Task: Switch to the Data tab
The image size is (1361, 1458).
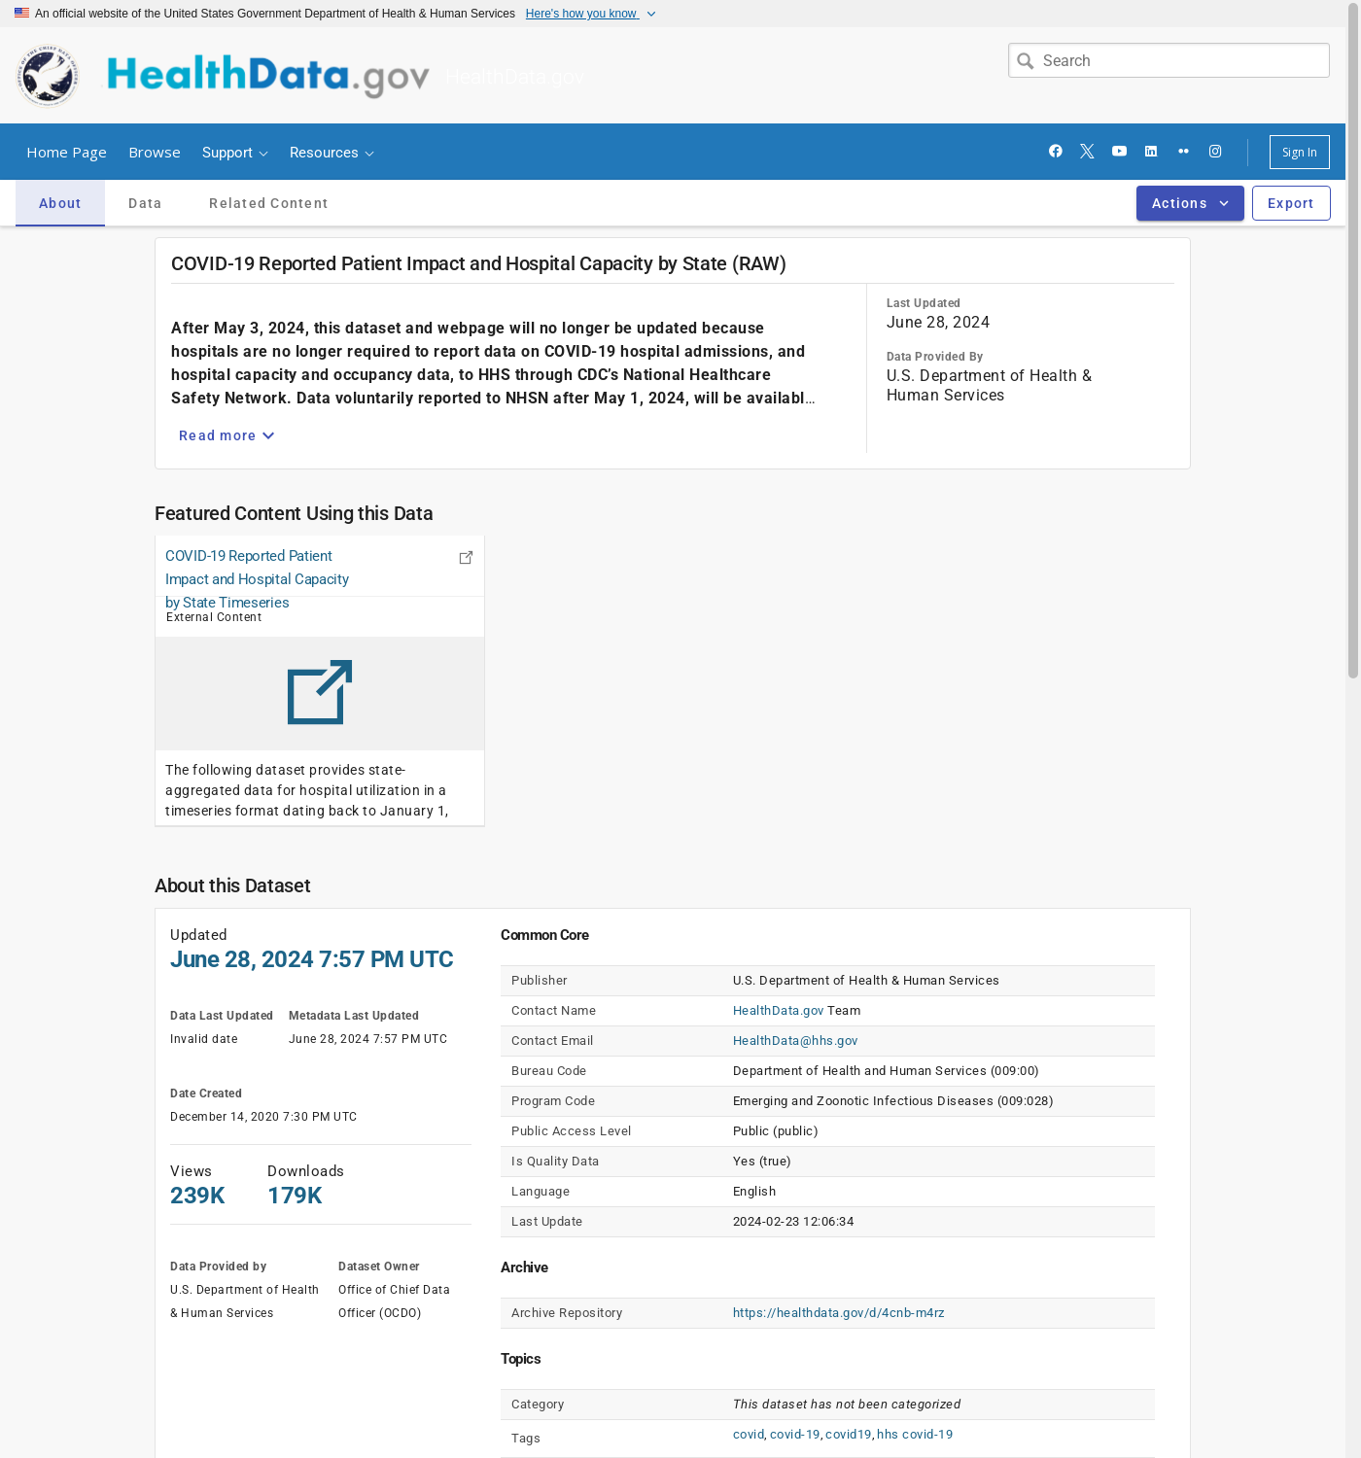Action: click(145, 203)
